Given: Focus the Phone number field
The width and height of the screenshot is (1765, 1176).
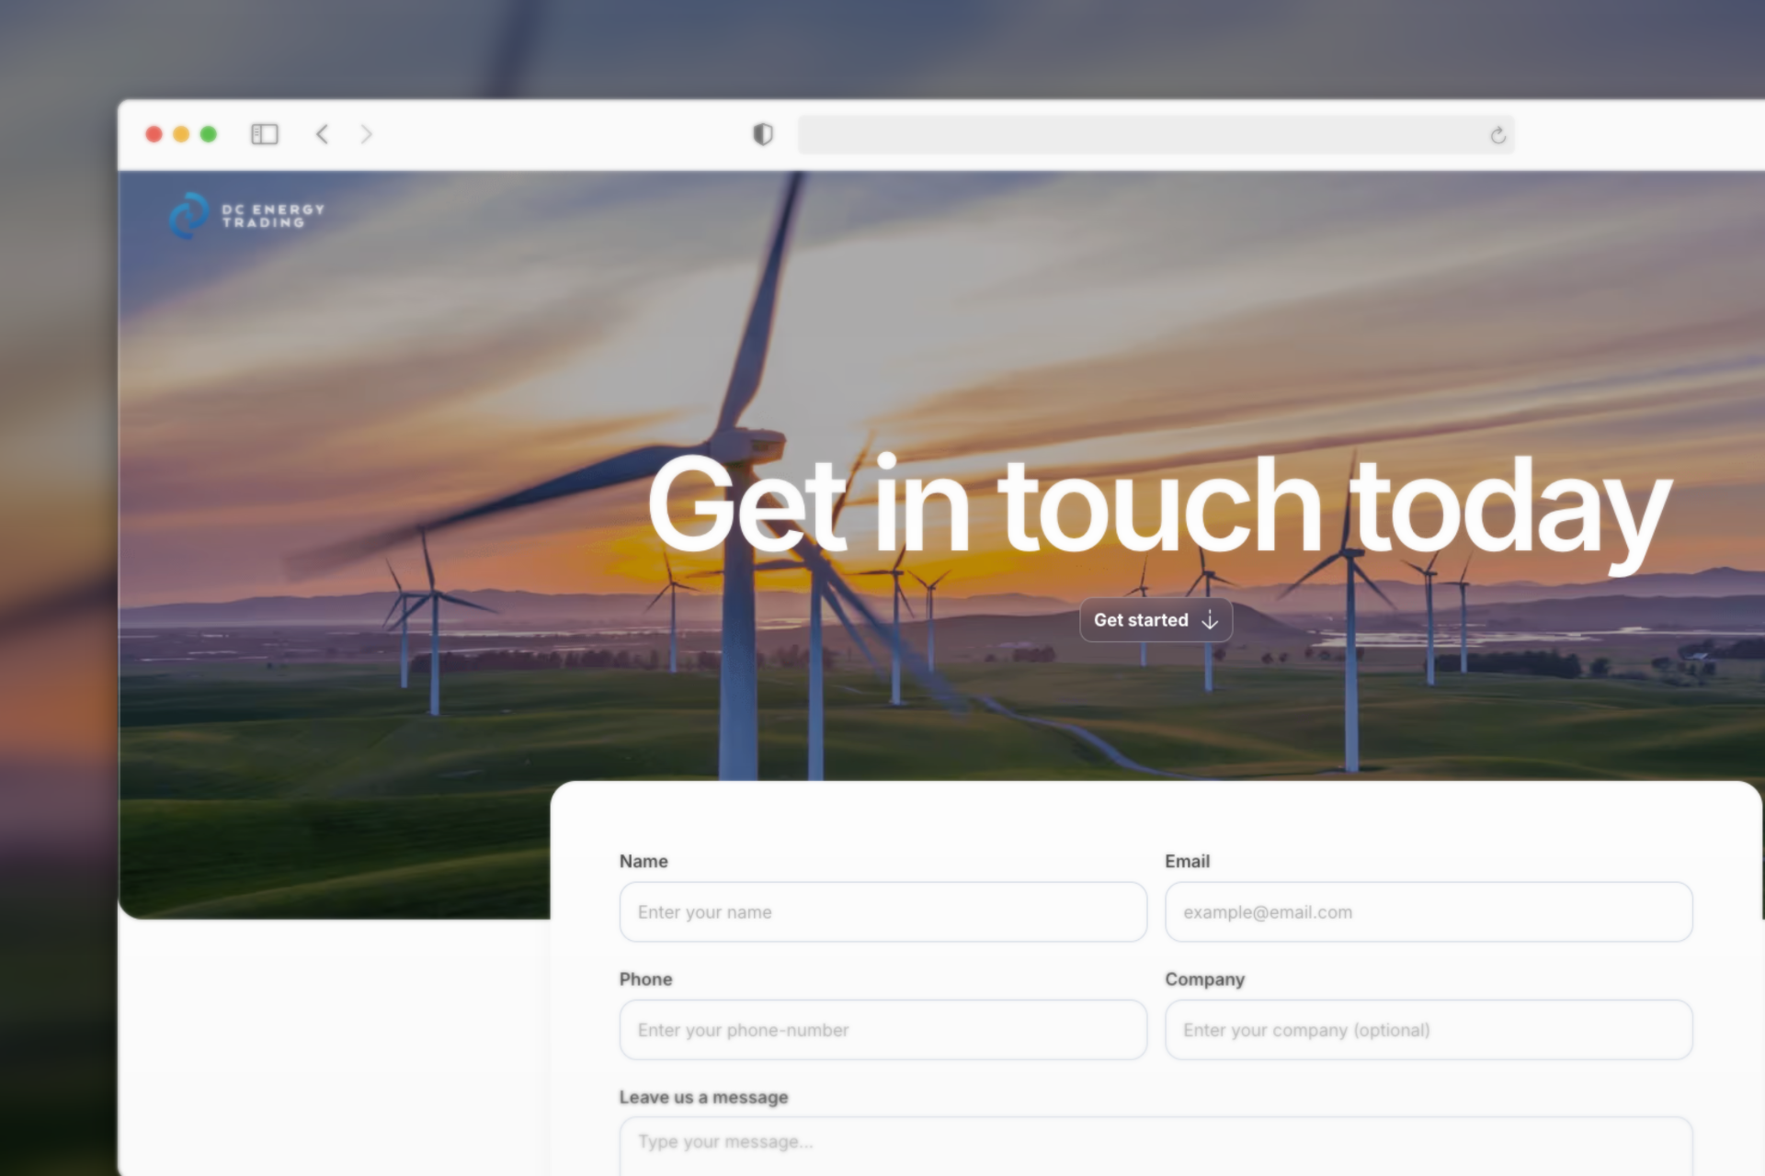Looking at the screenshot, I should pos(882,1030).
